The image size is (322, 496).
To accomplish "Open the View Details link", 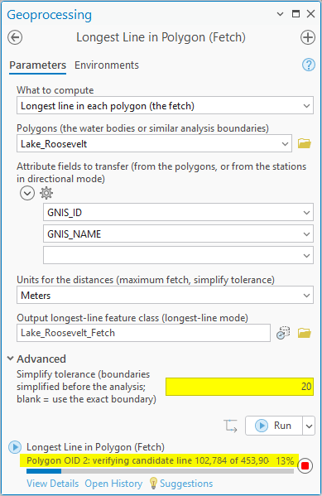I will tap(52, 484).
